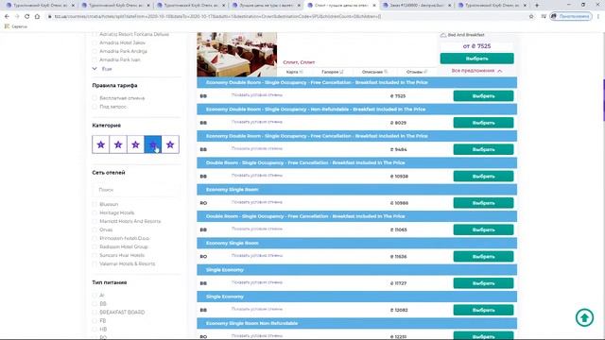Select the second star category
This screenshot has width=605, height=340.
tap(118, 144)
